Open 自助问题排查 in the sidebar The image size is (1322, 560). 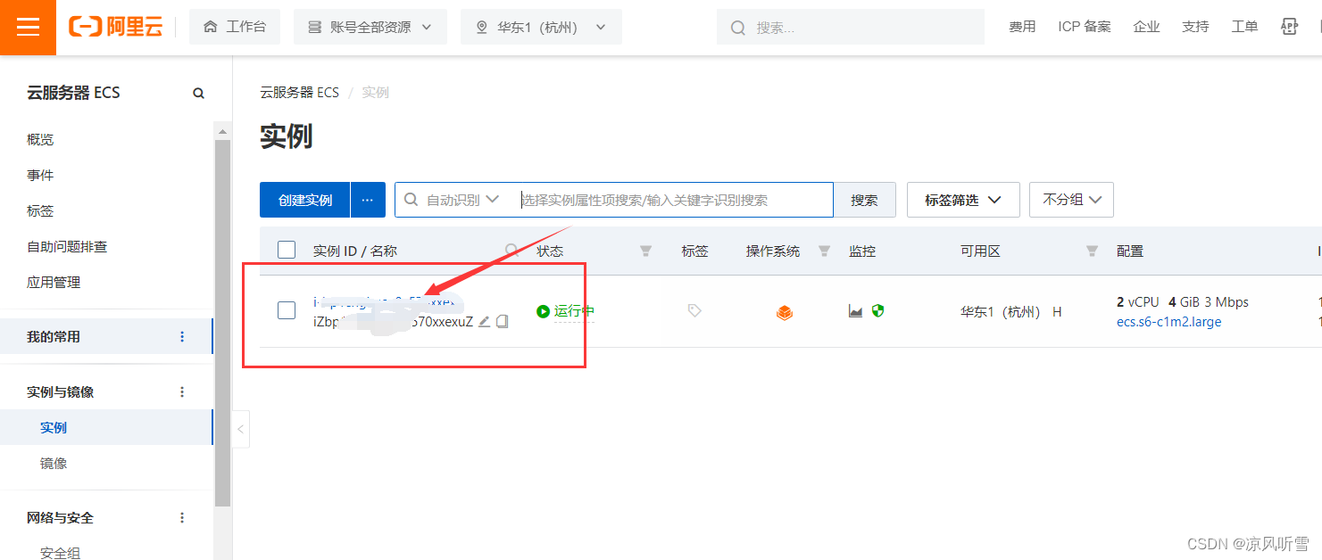pyautogui.click(x=67, y=247)
